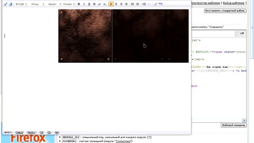The image size is (254, 143).
Task: Click the light brown leather image
Action: (85, 36)
